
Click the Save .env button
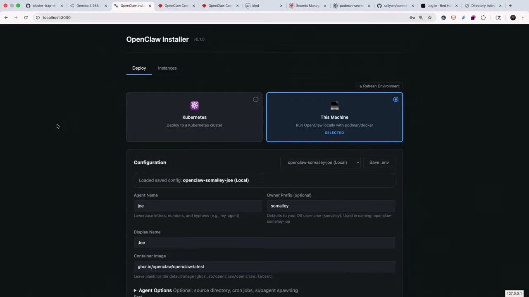[379, 163]
